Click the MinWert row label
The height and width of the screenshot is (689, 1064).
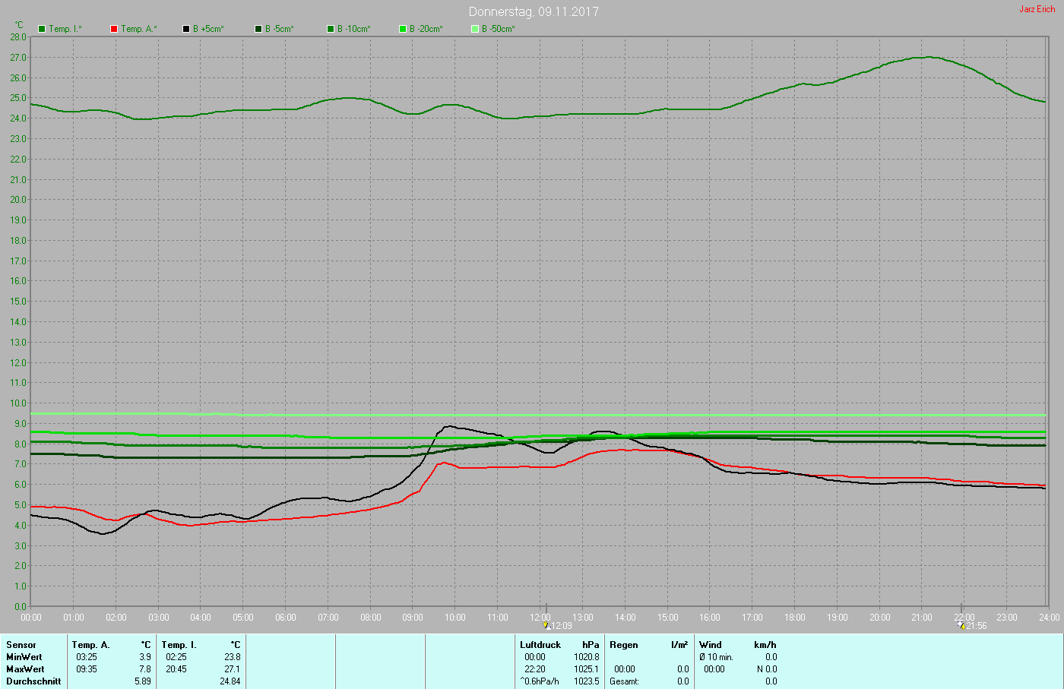(x=24, y=657)
